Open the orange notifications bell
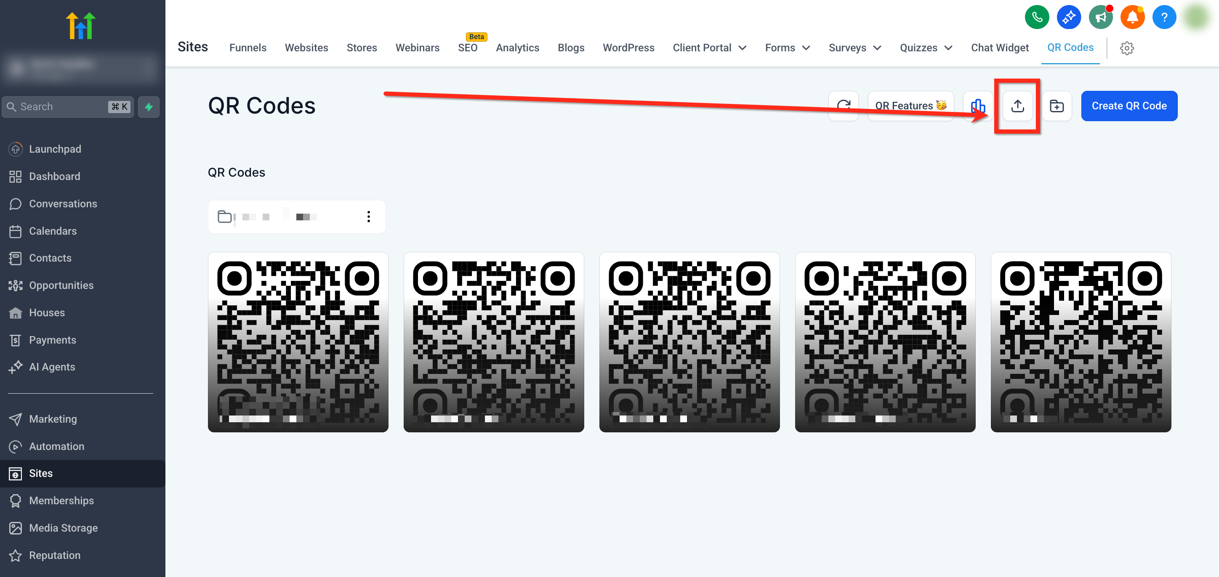Image resolution: width=1219 pixels, height=577 pixels. point(1132,18)
